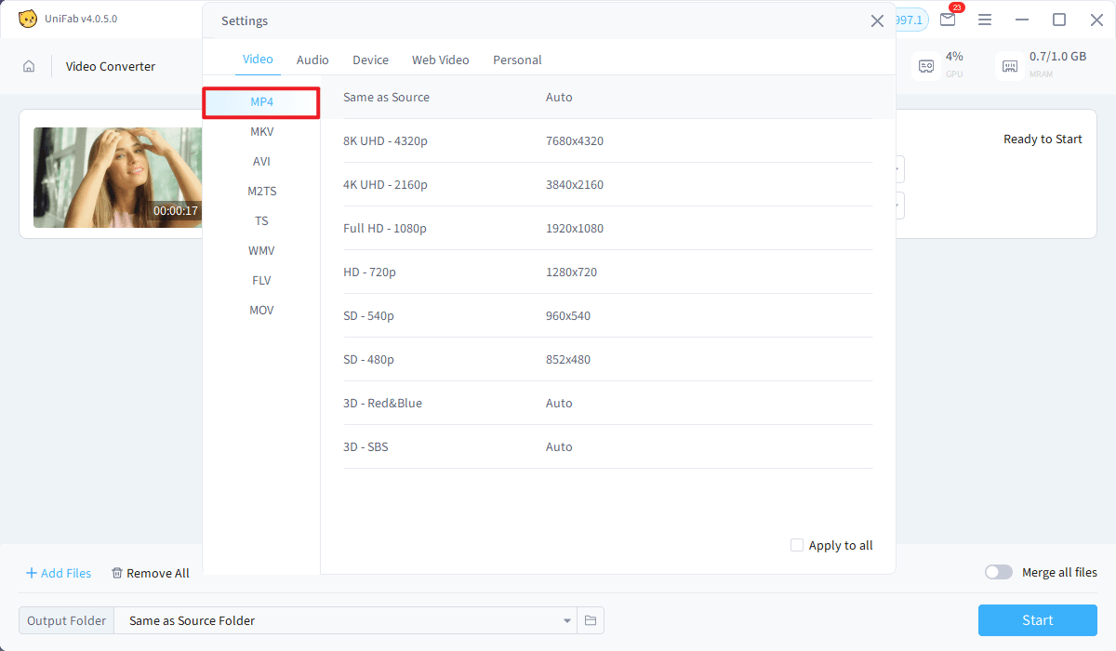Open the hamburger menu
The image size is (1116, 651).
pos(985,20)
